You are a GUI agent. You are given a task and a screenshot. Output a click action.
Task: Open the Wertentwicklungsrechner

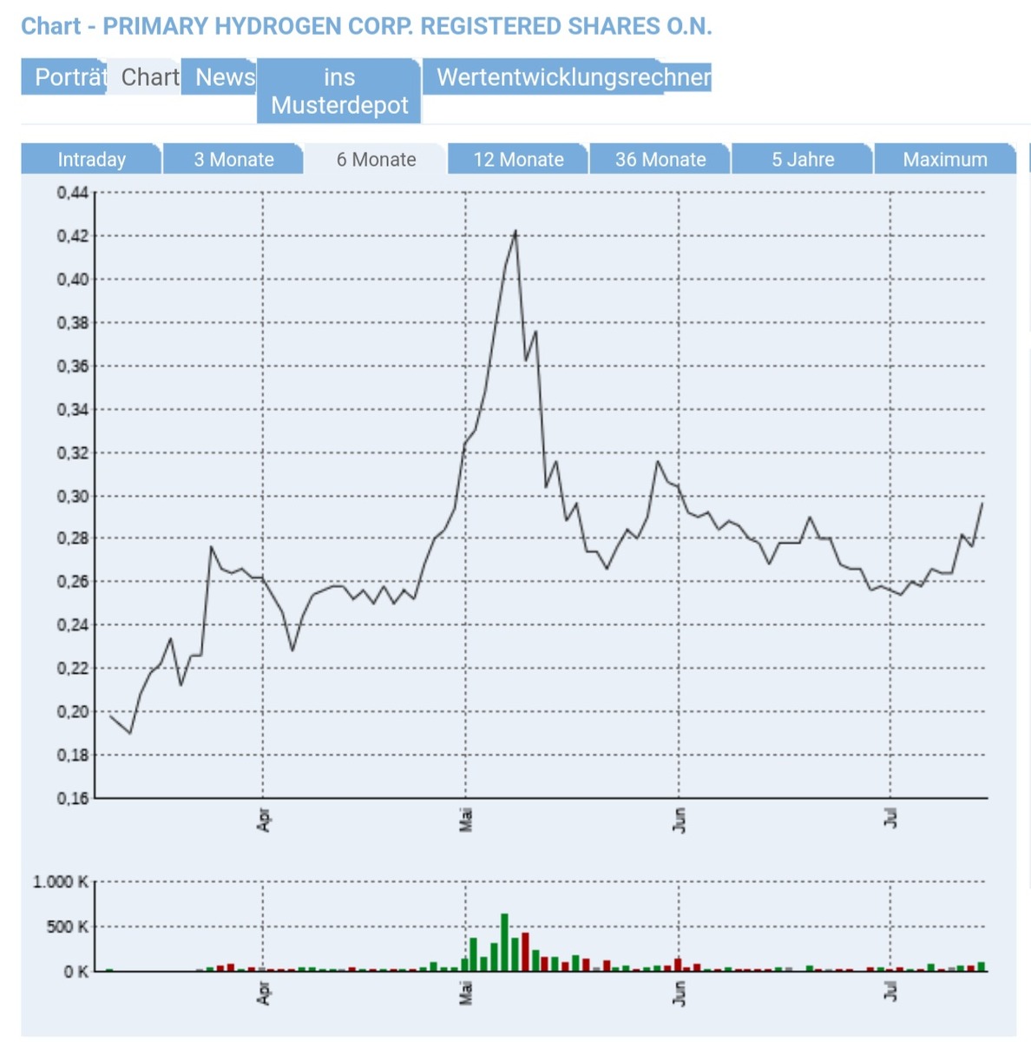click(x=573, y=77)
